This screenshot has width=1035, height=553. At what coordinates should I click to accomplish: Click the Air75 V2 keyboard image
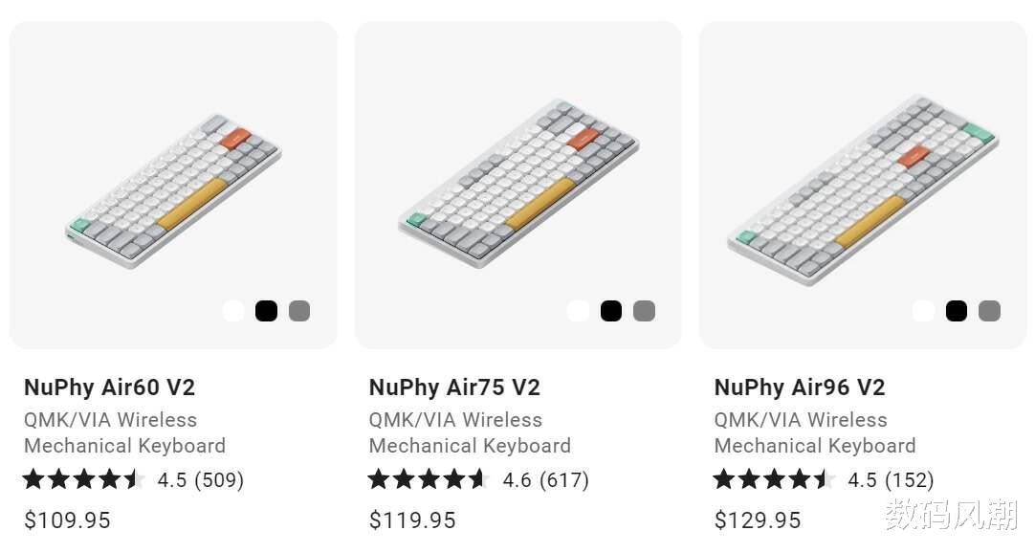(517, 182)
